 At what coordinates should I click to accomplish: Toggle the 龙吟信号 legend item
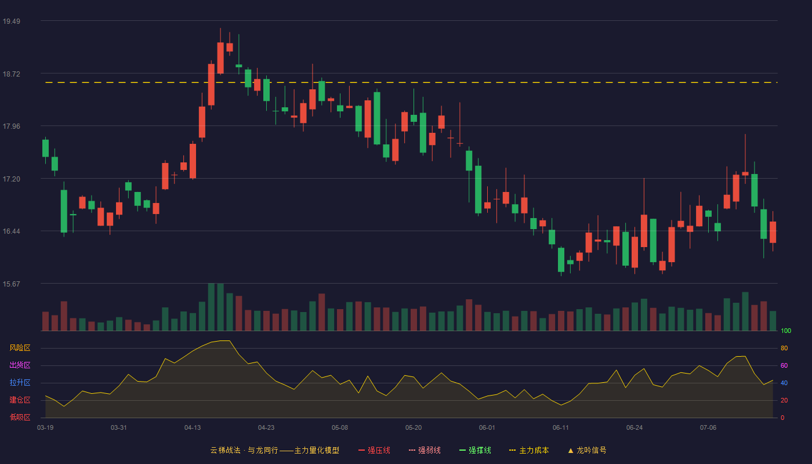tap(587, 450)
